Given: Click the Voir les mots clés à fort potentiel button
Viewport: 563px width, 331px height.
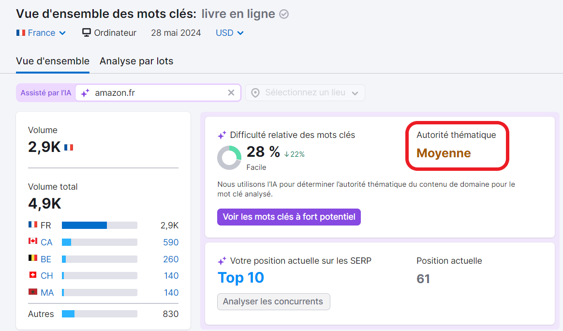Looking at the screenshot, I should tap(289, 217).
